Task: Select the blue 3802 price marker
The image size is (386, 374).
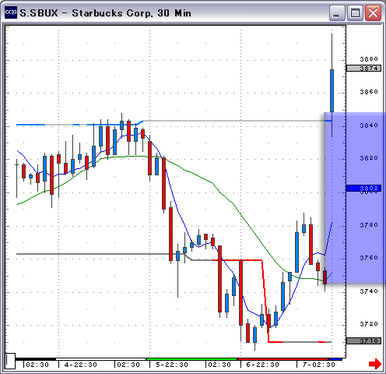Action: [363, 188]
